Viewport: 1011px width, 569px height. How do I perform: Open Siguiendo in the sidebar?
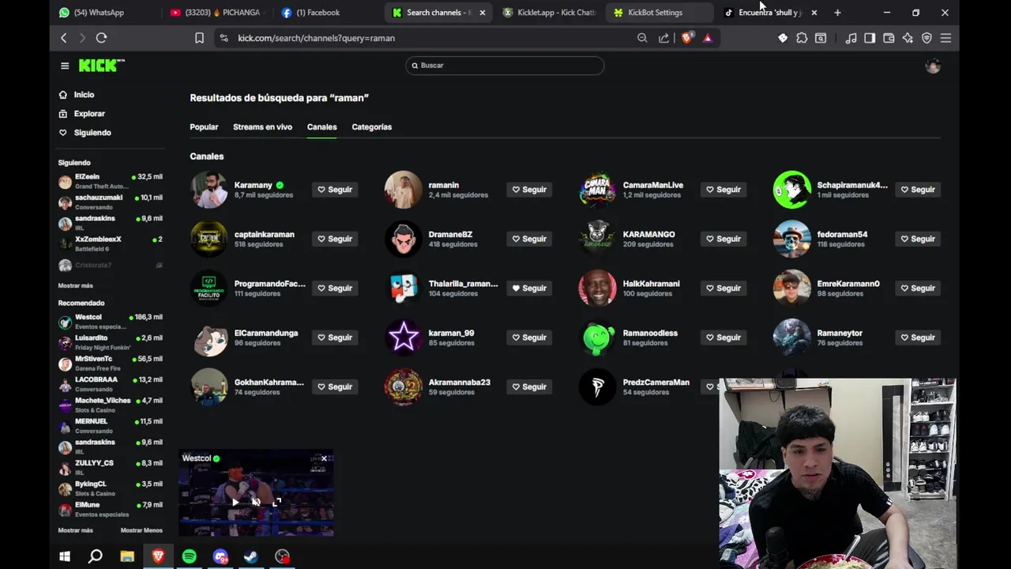(92, 133)
